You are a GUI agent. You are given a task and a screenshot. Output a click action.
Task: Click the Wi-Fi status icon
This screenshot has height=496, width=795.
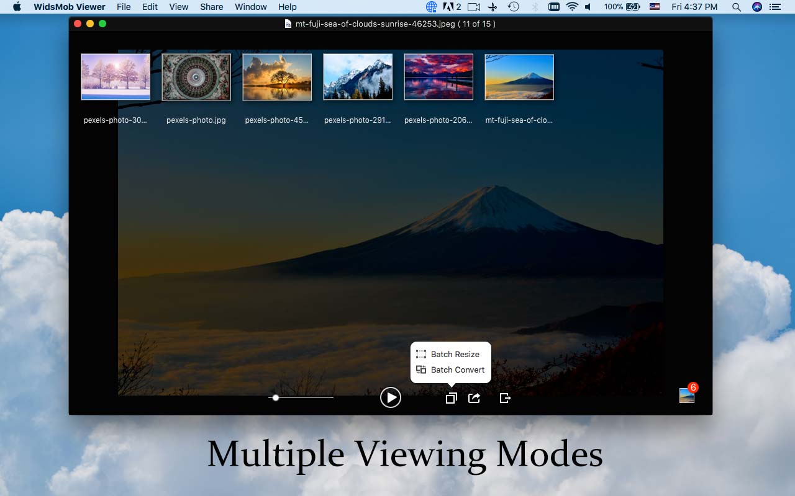pos(571,7)
